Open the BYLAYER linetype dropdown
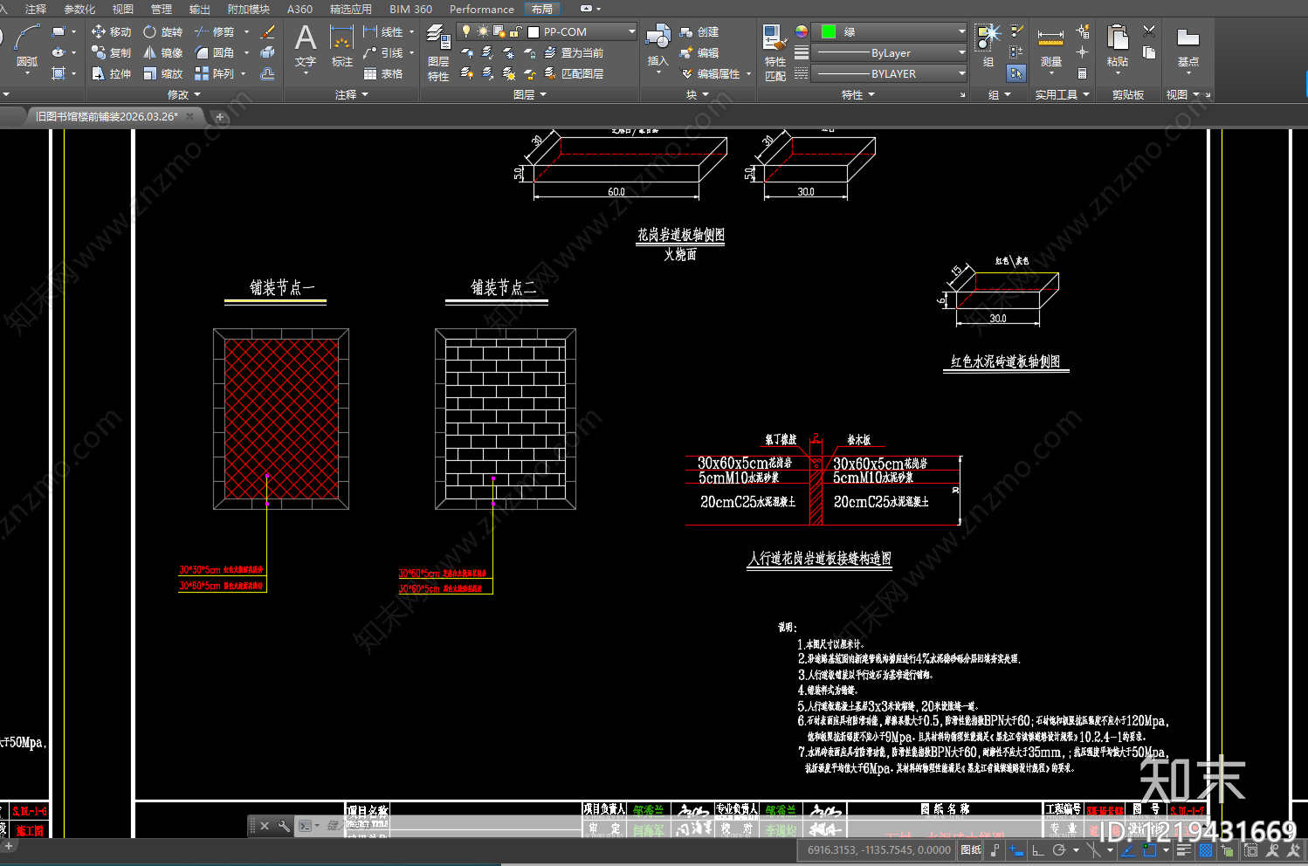1308x866 pixels. [x=889, y=73]
